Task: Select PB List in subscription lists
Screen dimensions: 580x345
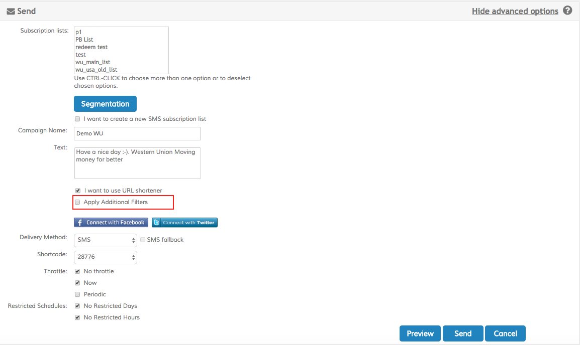Action: pyautogui.click(x=84, y=40)
